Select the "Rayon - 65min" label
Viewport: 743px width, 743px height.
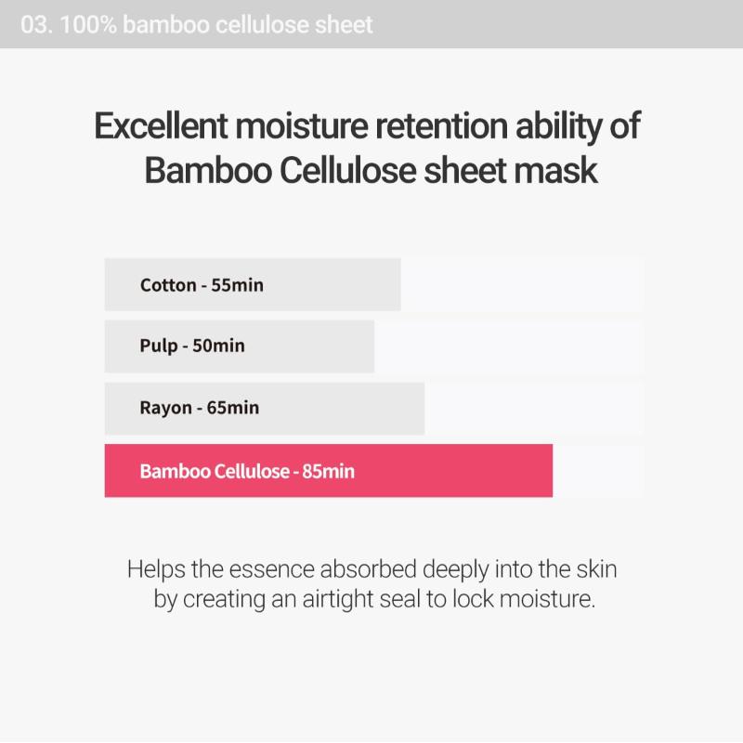point(200,409)
